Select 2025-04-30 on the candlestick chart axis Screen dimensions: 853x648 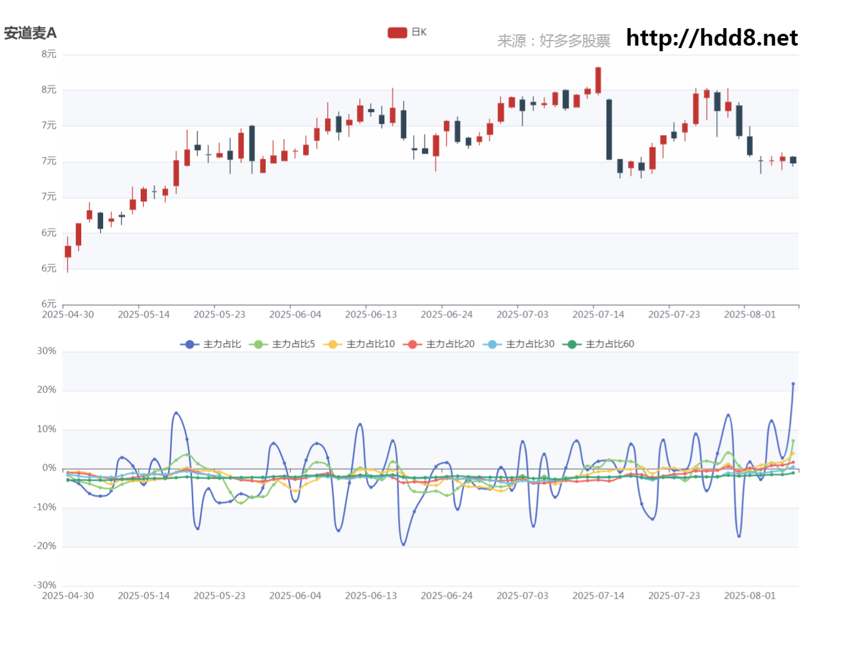(x=68, y=314)
